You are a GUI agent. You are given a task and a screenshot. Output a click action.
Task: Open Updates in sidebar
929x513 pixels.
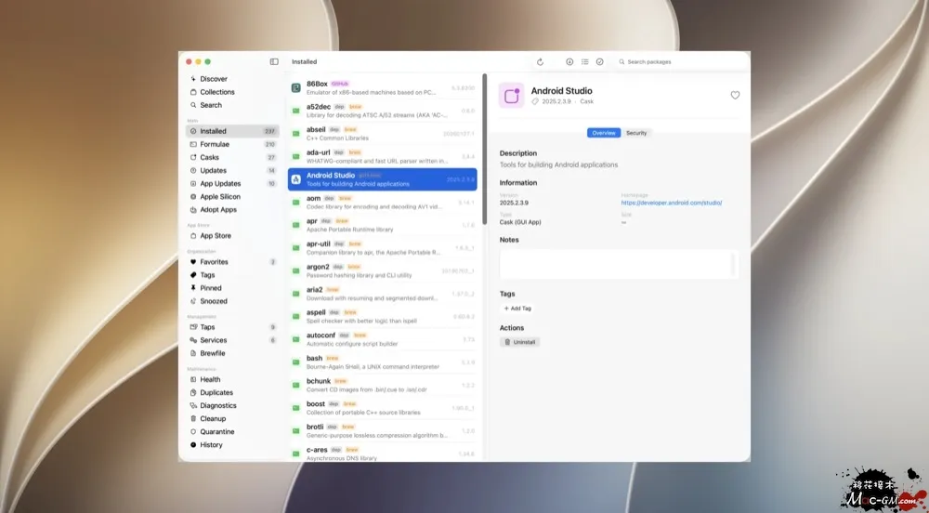[232, 170]
